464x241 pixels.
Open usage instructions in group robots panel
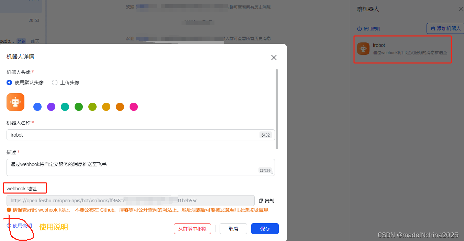pos(369,29)
